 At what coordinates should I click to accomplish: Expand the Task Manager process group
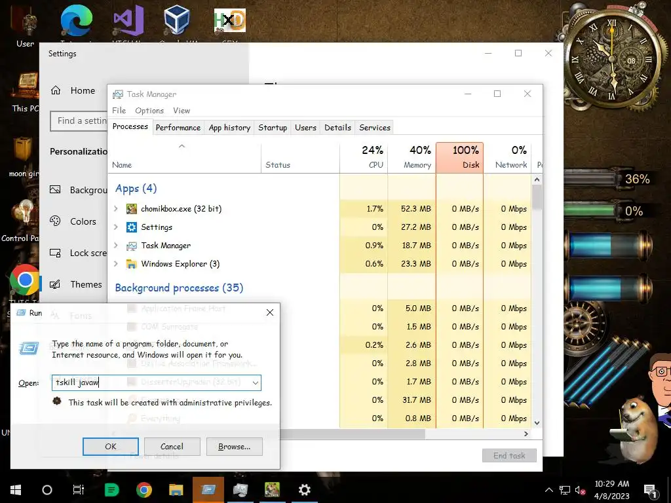pyautogui.click(x=116, y=246)
